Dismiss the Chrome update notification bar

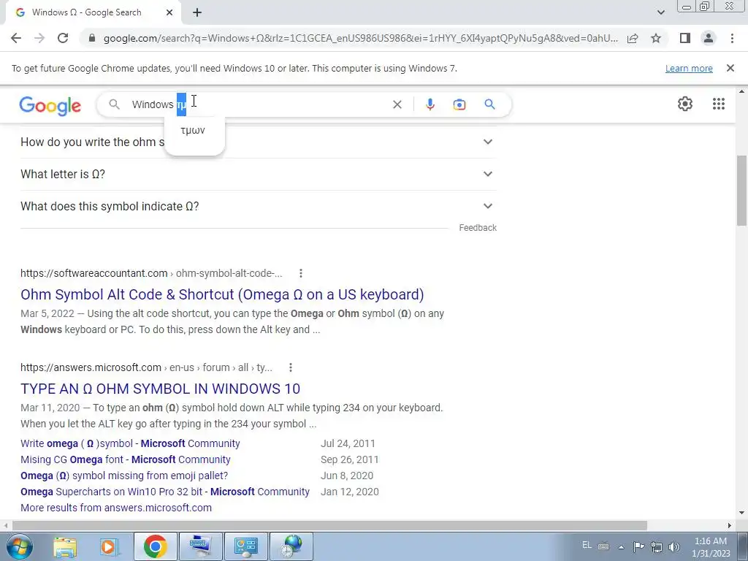(x=730, y=68)
